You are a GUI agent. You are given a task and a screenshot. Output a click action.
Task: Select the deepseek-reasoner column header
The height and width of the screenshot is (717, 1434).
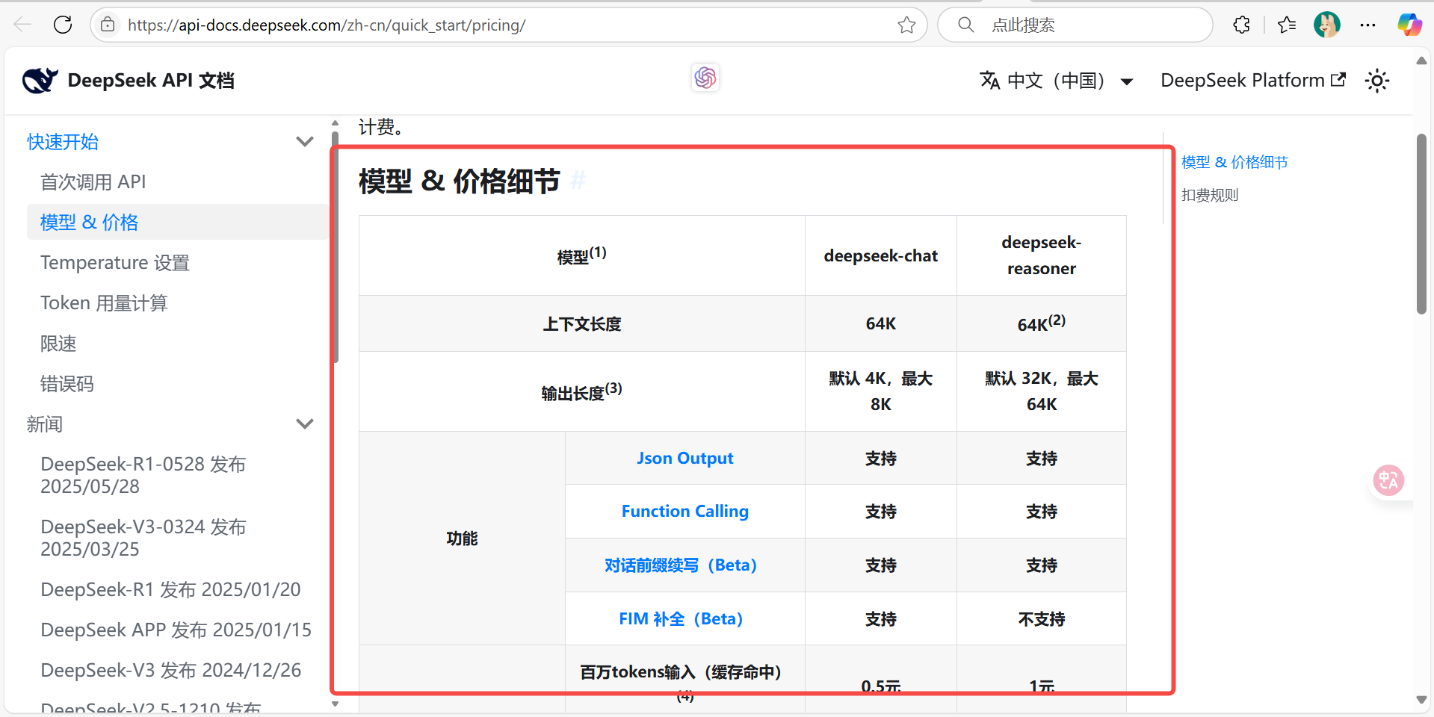pyautogui.click(x=1041, y=255)
